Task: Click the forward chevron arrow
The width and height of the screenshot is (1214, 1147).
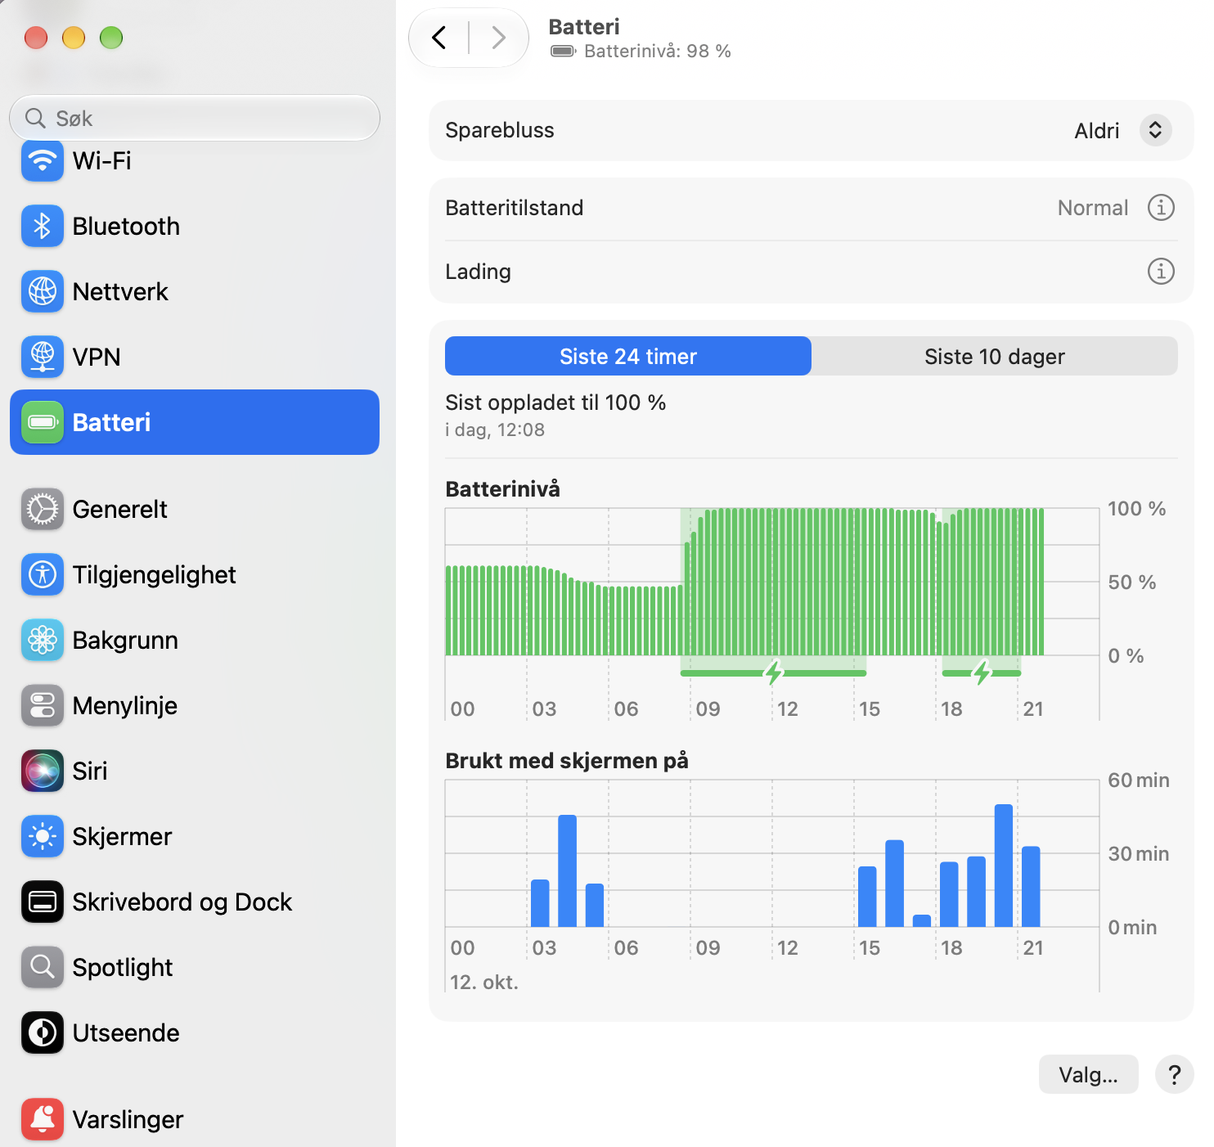Action: tap(498, 38)
